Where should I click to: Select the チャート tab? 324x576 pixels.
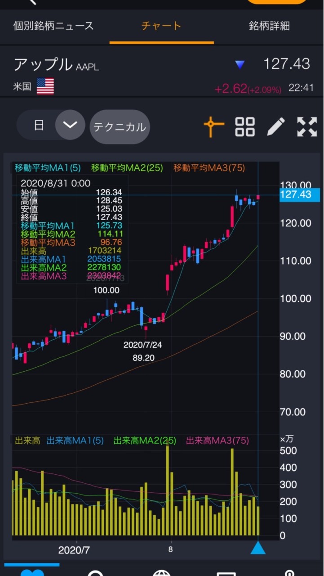[x=161, y=26]
